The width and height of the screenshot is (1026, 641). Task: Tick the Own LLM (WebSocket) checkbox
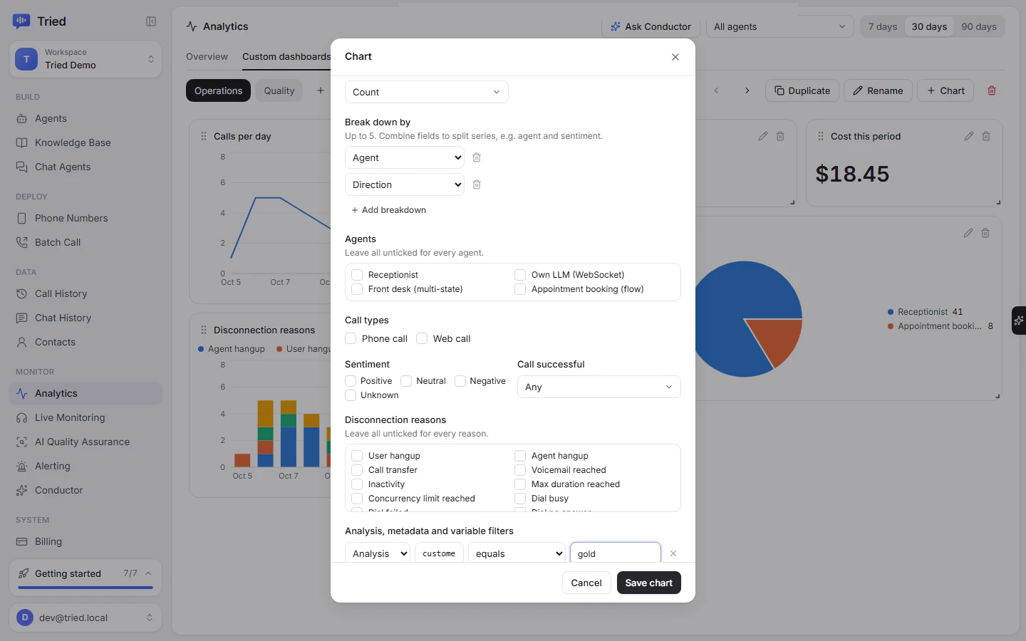520,275
